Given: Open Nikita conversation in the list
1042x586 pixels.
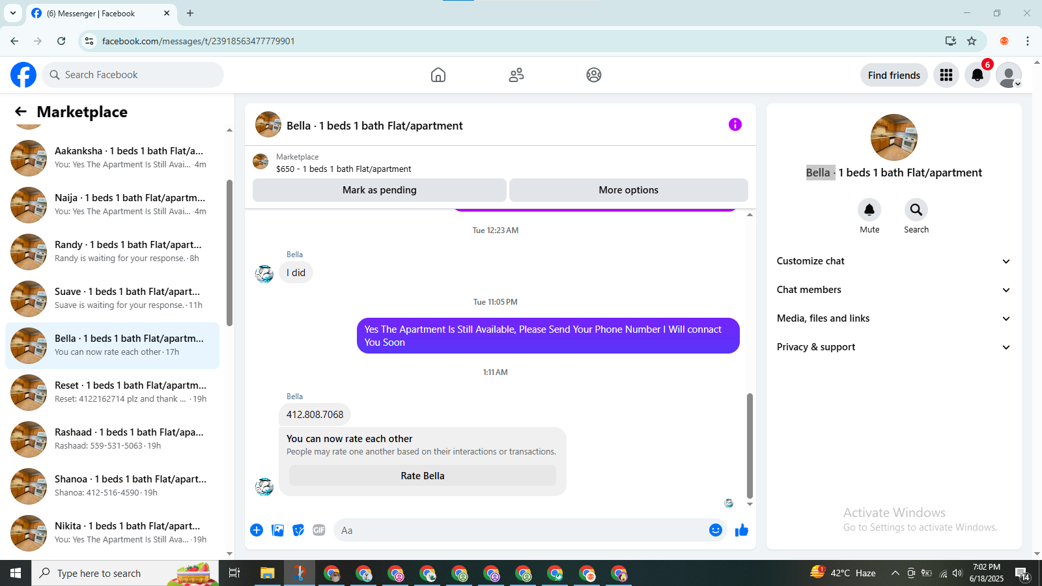Looking at the screenshot, I should click(x=112, y=533).
